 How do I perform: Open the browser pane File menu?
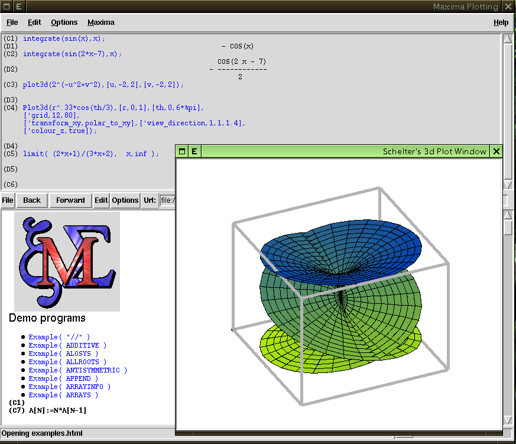click(8, 200)
